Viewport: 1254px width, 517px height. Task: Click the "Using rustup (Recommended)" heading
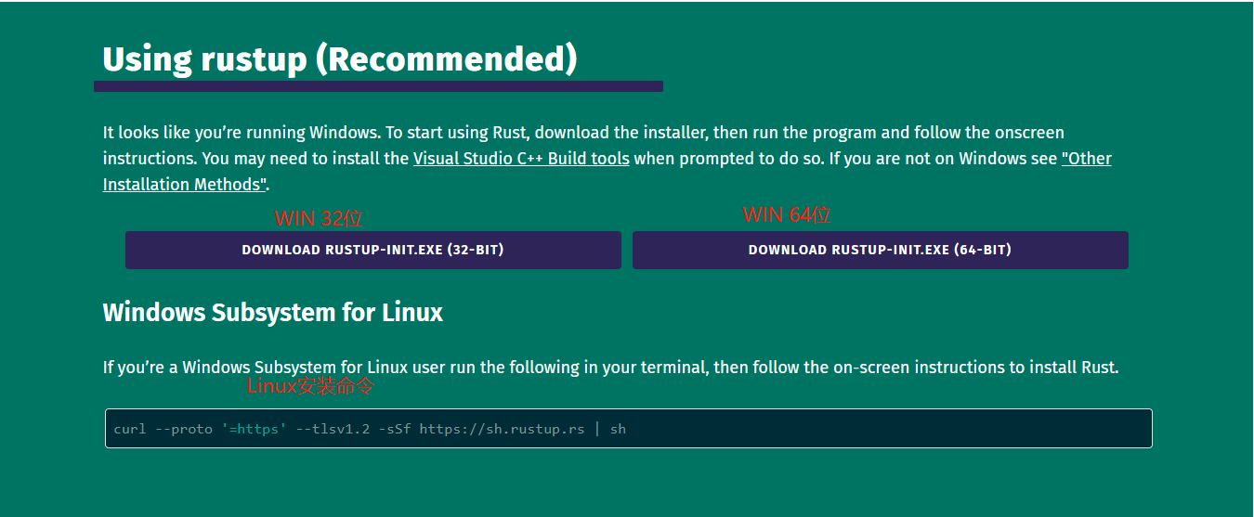click(x=340, y=59)
